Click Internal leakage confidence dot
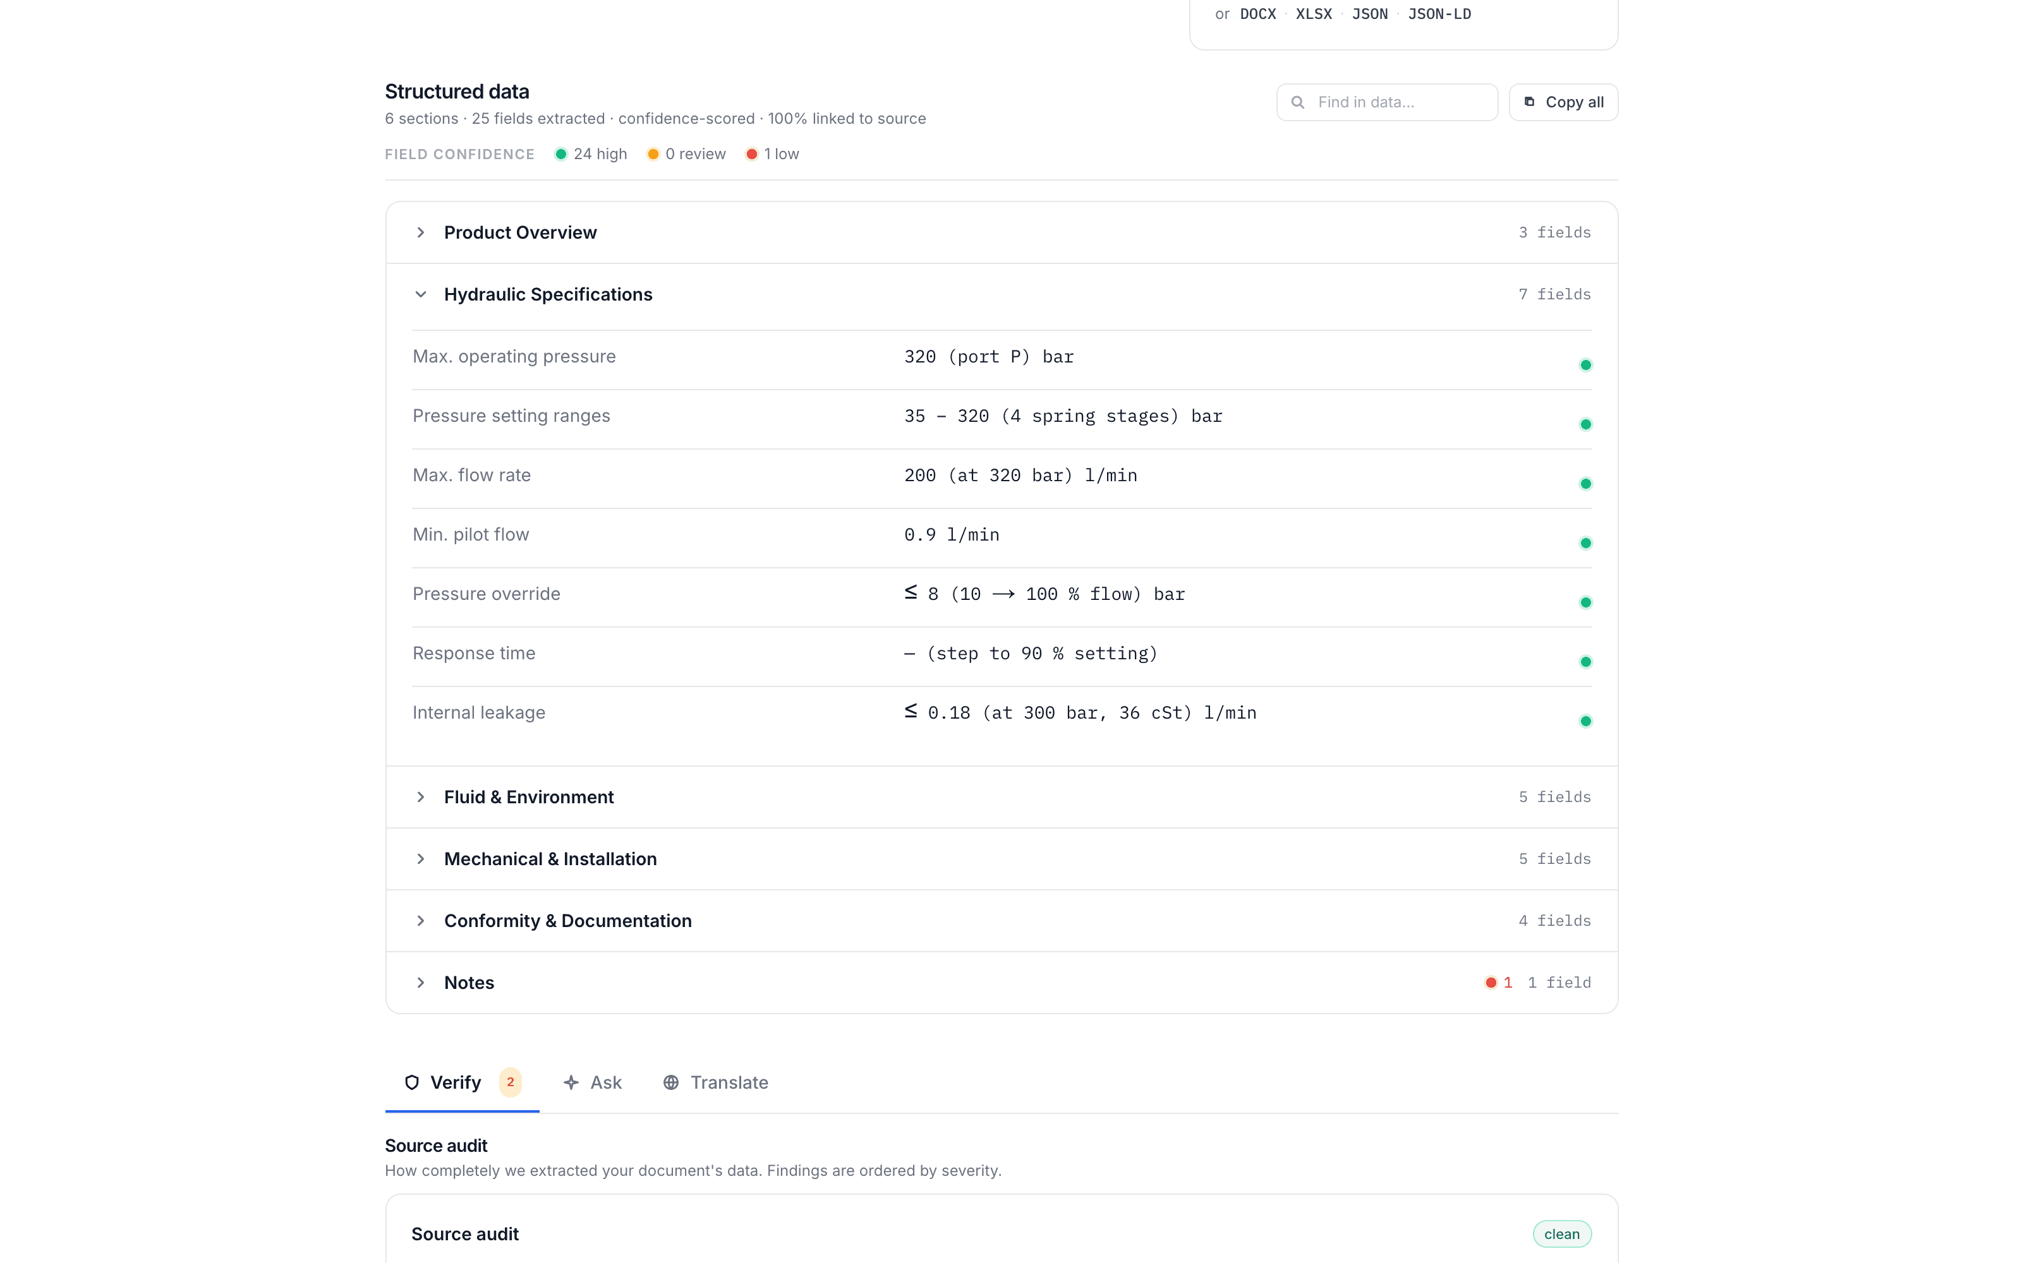 click(x=1585, y=721)
